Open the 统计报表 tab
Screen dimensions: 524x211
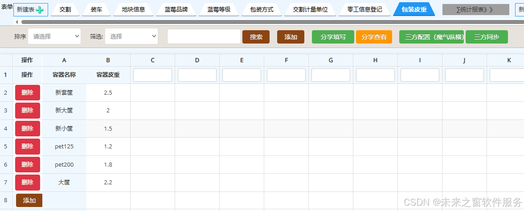pos(475,9)
